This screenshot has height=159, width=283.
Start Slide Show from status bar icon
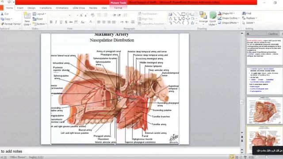click(245, 157)
